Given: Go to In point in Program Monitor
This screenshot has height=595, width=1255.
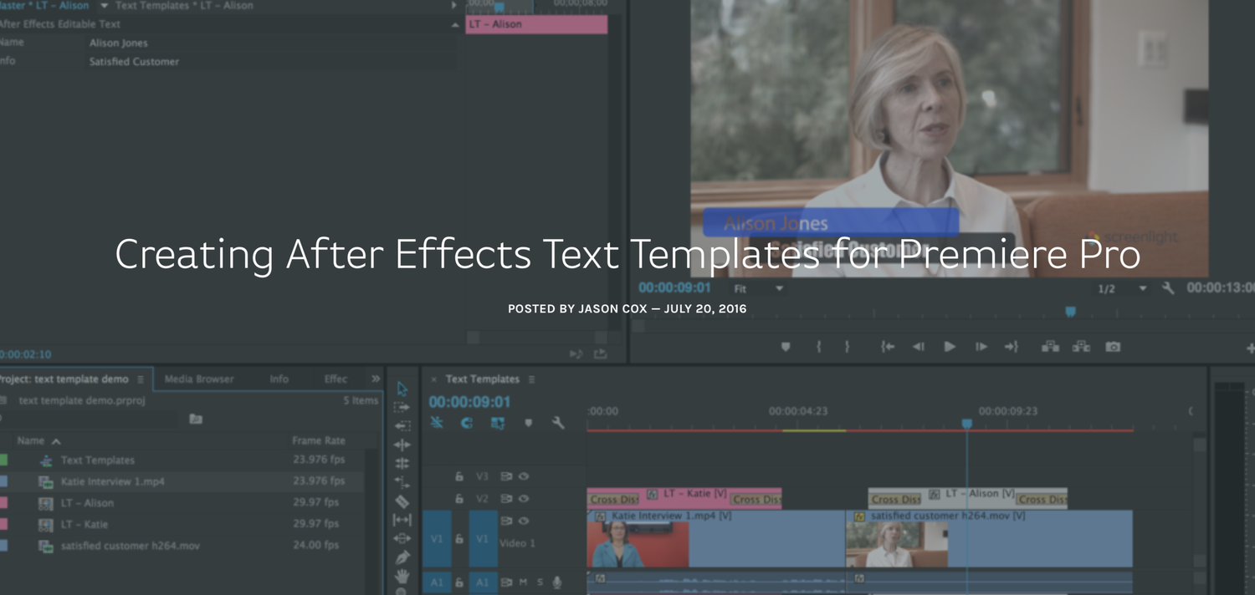Looking at the screenshot, I should click(x=888, y=347).
